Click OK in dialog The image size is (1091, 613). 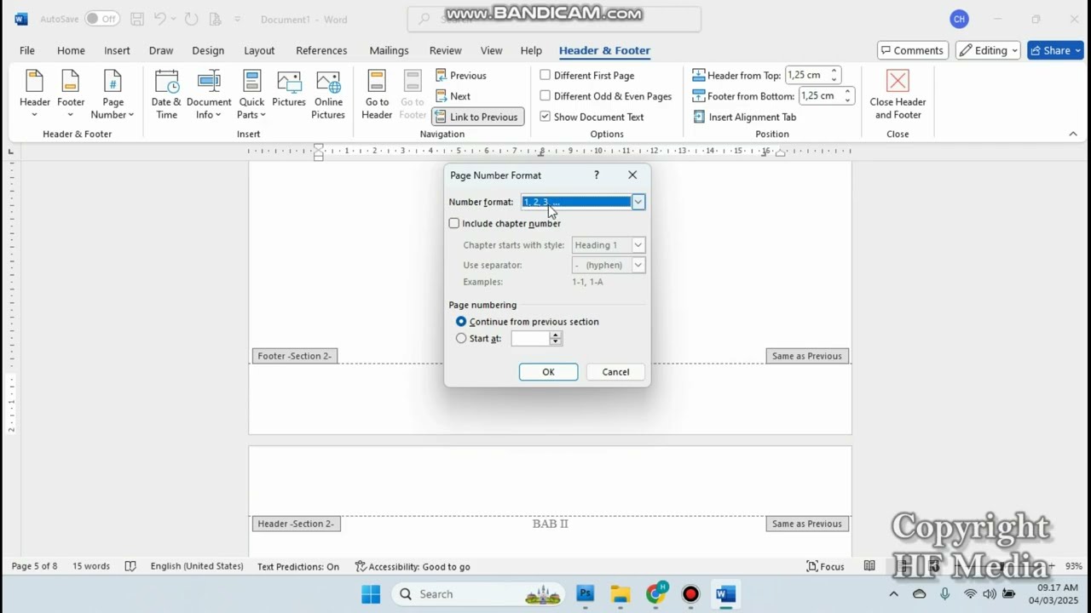(548, 372)
